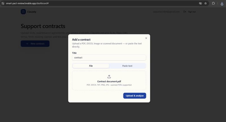Open the browser downloads icon
226x122 pixels.
(222, 3)
